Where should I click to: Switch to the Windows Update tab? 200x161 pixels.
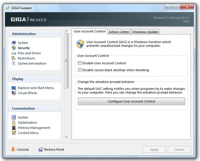(x=145, y=32)
